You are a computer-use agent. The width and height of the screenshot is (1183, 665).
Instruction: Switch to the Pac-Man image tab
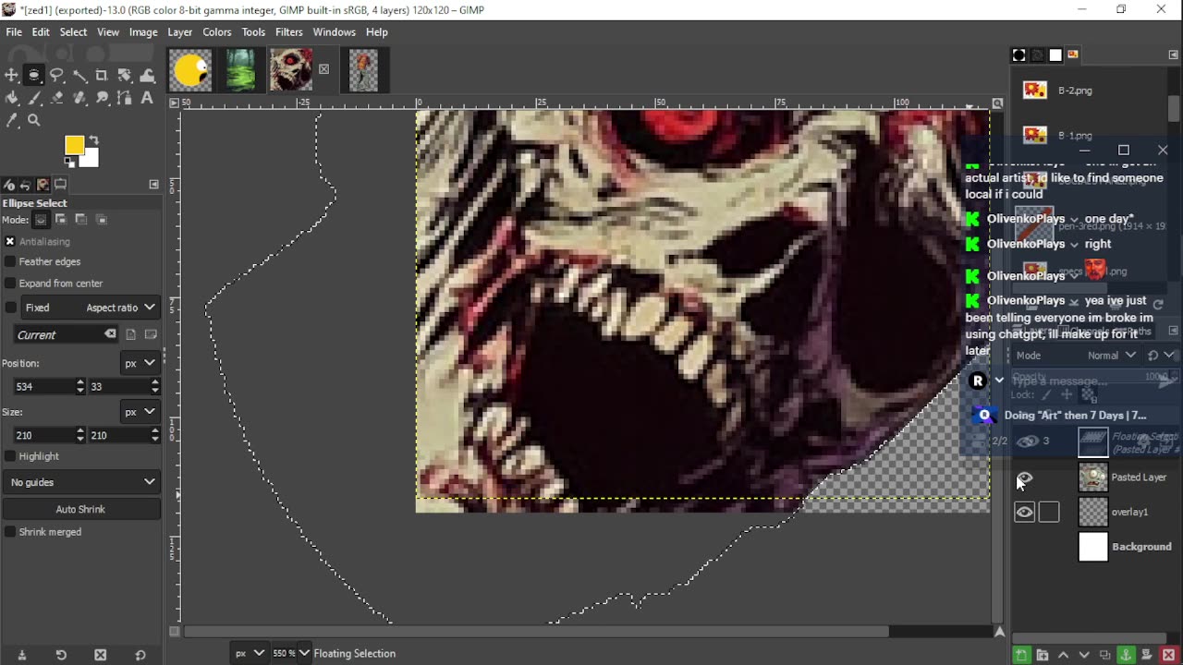[x=191, y=70]
